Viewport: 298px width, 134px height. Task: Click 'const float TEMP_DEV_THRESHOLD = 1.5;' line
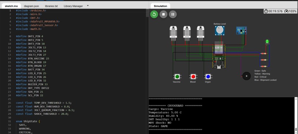coord(44,103)
